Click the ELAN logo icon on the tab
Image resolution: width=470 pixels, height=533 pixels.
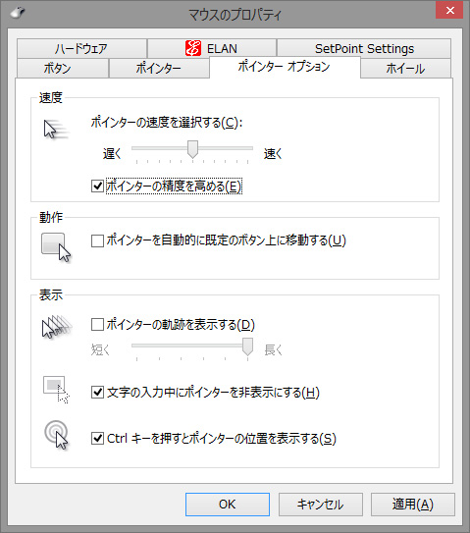tap(193, 48)
